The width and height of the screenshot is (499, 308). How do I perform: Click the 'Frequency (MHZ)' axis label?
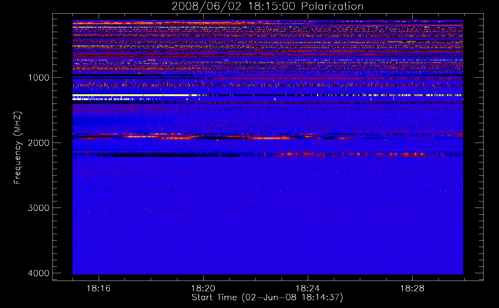tap(18, 148)
